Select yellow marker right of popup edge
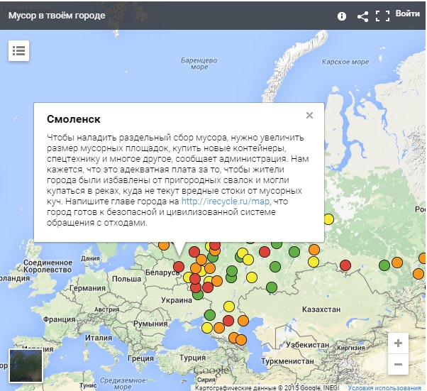Viewport: 427px width, 391px height. (x=328, y=219)
